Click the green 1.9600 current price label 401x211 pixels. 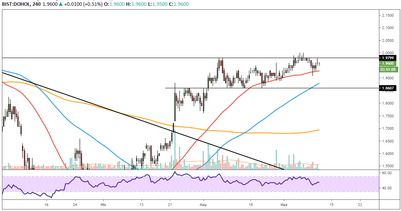coord(388,63)
